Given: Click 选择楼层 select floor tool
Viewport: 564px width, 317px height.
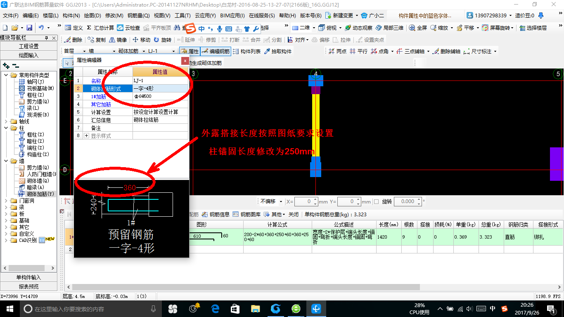Looking at the screenshot, I should (x=533, y=28).
